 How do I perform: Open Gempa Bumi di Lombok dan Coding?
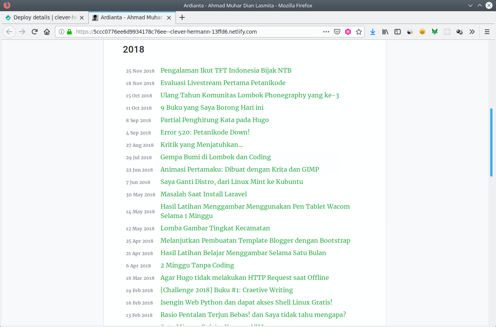coord(215,157)
